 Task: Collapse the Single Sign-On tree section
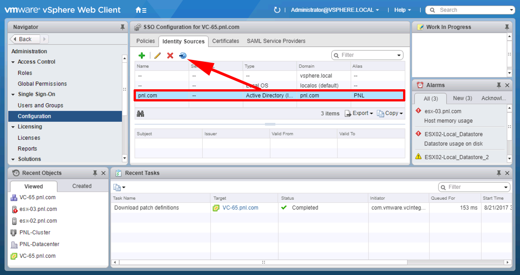pos(13,94)
